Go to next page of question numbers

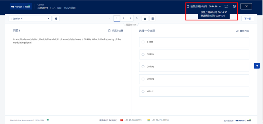[137, 18]
